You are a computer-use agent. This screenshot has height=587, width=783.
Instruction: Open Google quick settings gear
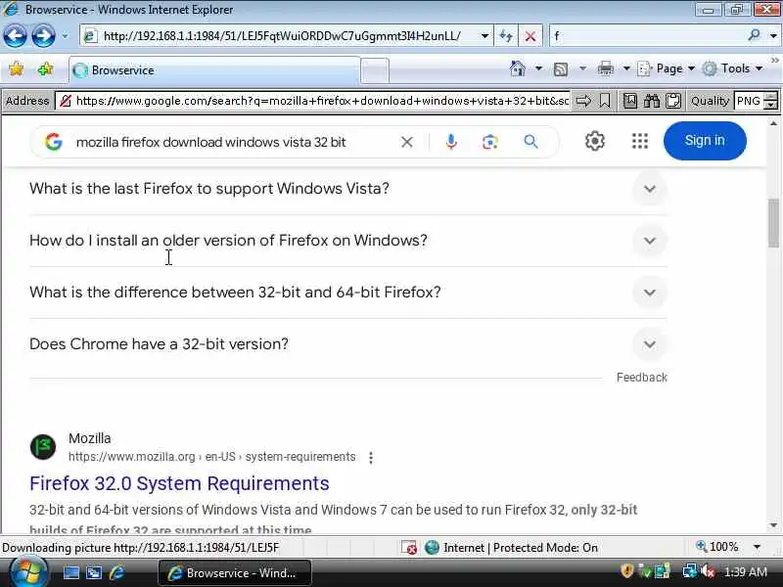[595, 141]
